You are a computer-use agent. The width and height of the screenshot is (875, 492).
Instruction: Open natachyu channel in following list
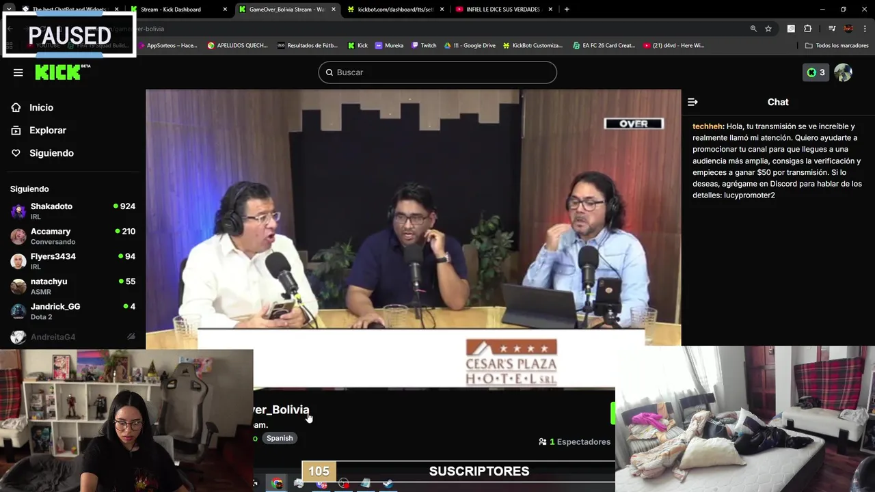click(x=72, y=286)
